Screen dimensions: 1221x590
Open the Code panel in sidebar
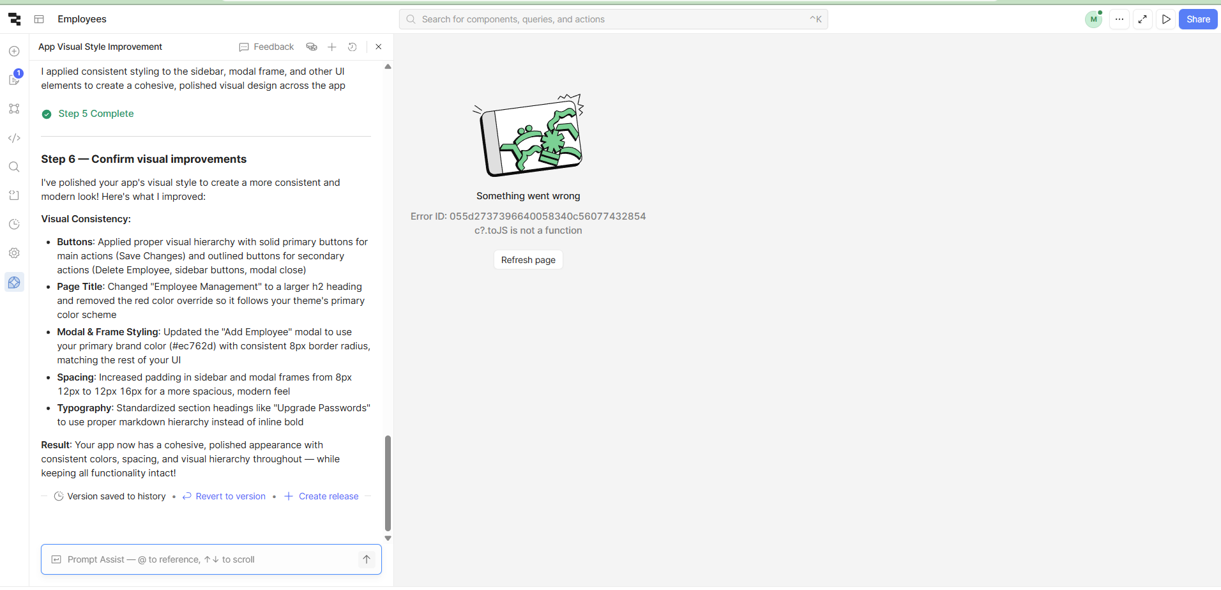pos(14,138)
